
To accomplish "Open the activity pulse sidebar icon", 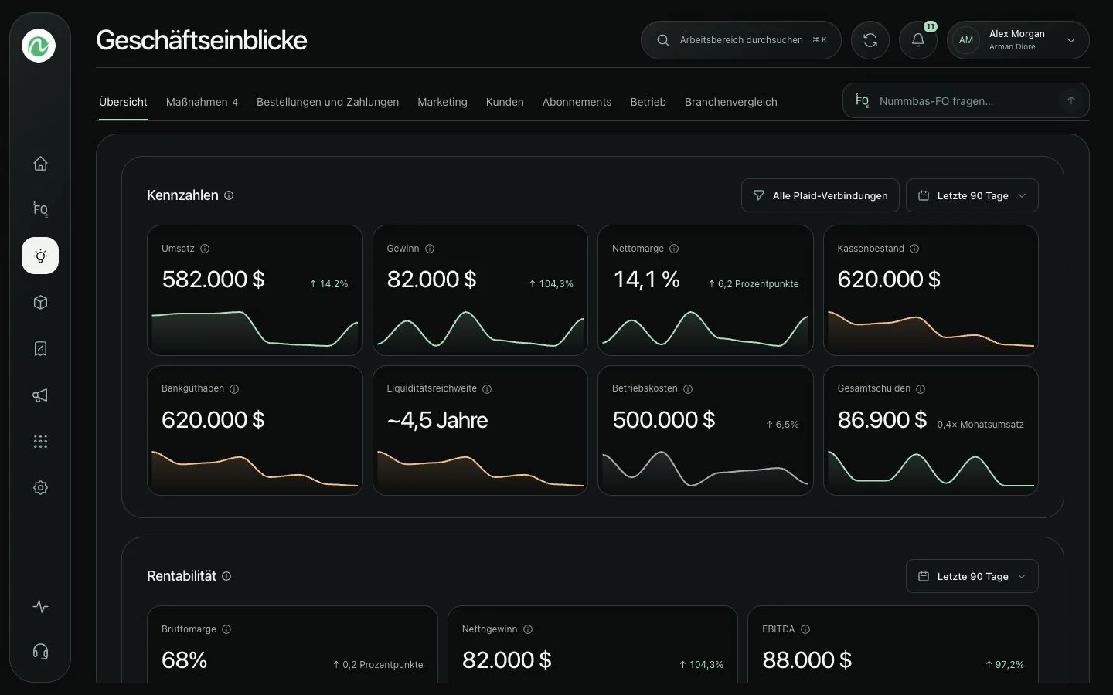I will (x=40, y=606).
